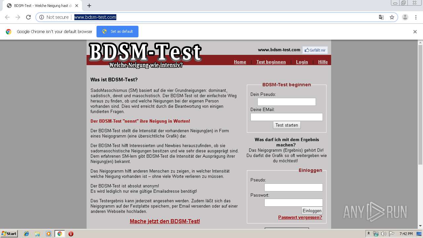Click the Set as default button

[x=117, y=31]
